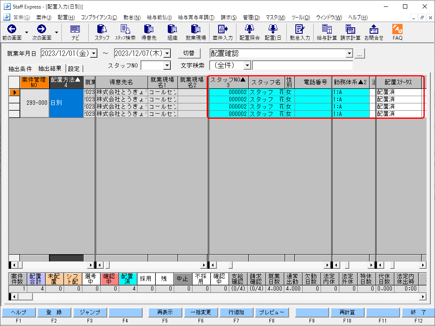Image resolution: width=435 pixels, height=326 pixels.
Task: Open the 請求(S) menu
Action: click(x=228, y=18)
